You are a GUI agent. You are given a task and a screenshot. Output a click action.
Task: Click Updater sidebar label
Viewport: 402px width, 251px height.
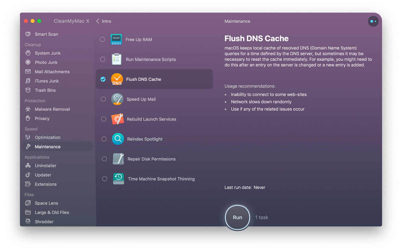click(x=43, y=175)
